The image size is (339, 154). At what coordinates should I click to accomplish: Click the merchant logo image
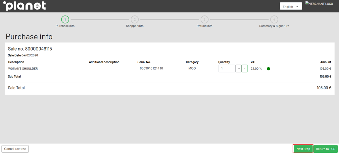(319, 4)
